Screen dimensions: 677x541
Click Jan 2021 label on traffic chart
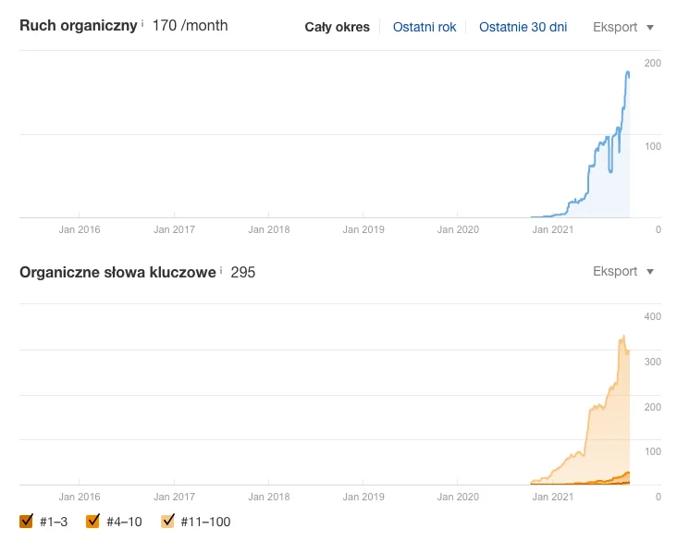click(x=554, y=229)
